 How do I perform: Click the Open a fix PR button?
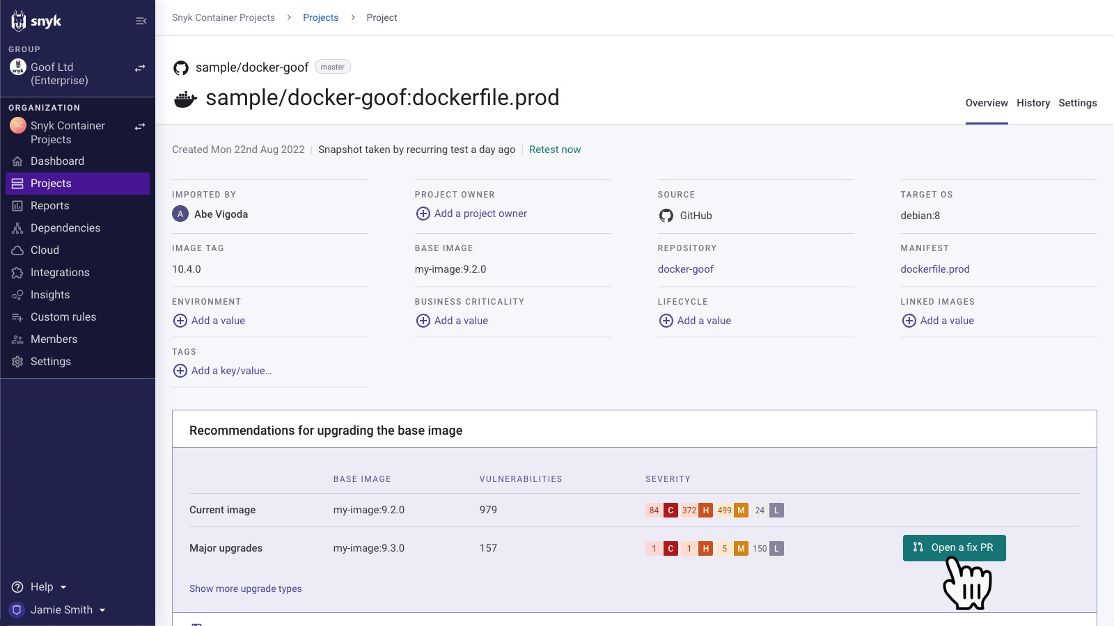tap(954, 548)
